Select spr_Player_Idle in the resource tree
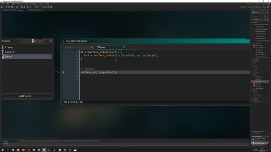The width and height of the screenshot is (271, 152). point(260,27)
